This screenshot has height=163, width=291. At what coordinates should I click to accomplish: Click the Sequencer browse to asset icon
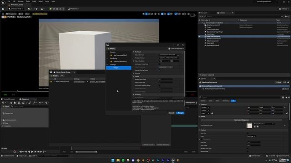15,103
